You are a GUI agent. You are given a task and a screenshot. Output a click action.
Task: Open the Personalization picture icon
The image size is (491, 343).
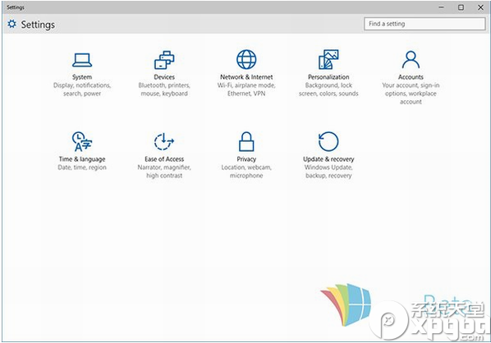[328, 59]
